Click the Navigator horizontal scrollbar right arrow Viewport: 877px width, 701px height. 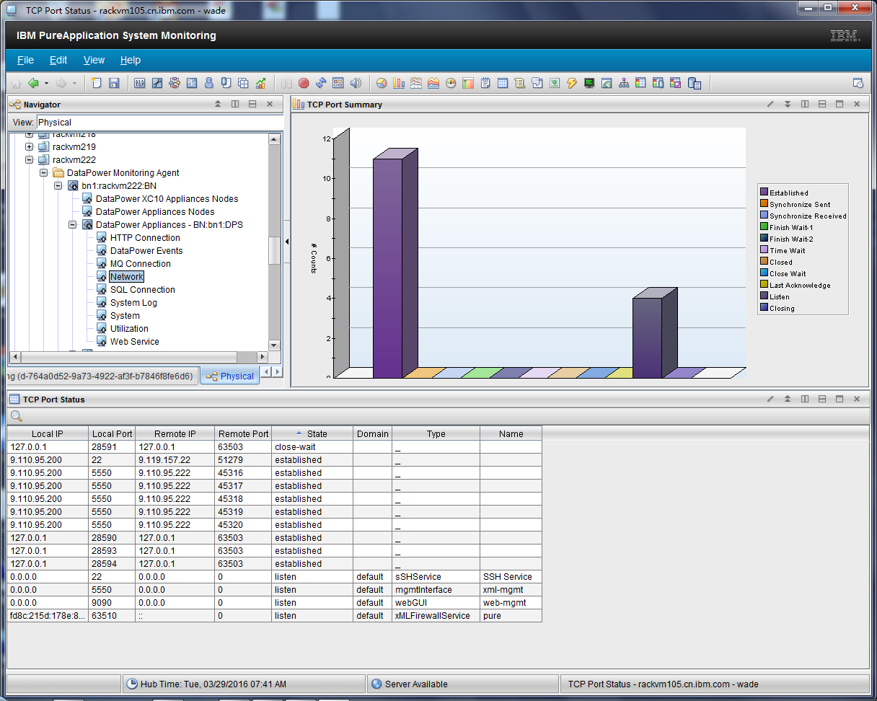(263, 357)
